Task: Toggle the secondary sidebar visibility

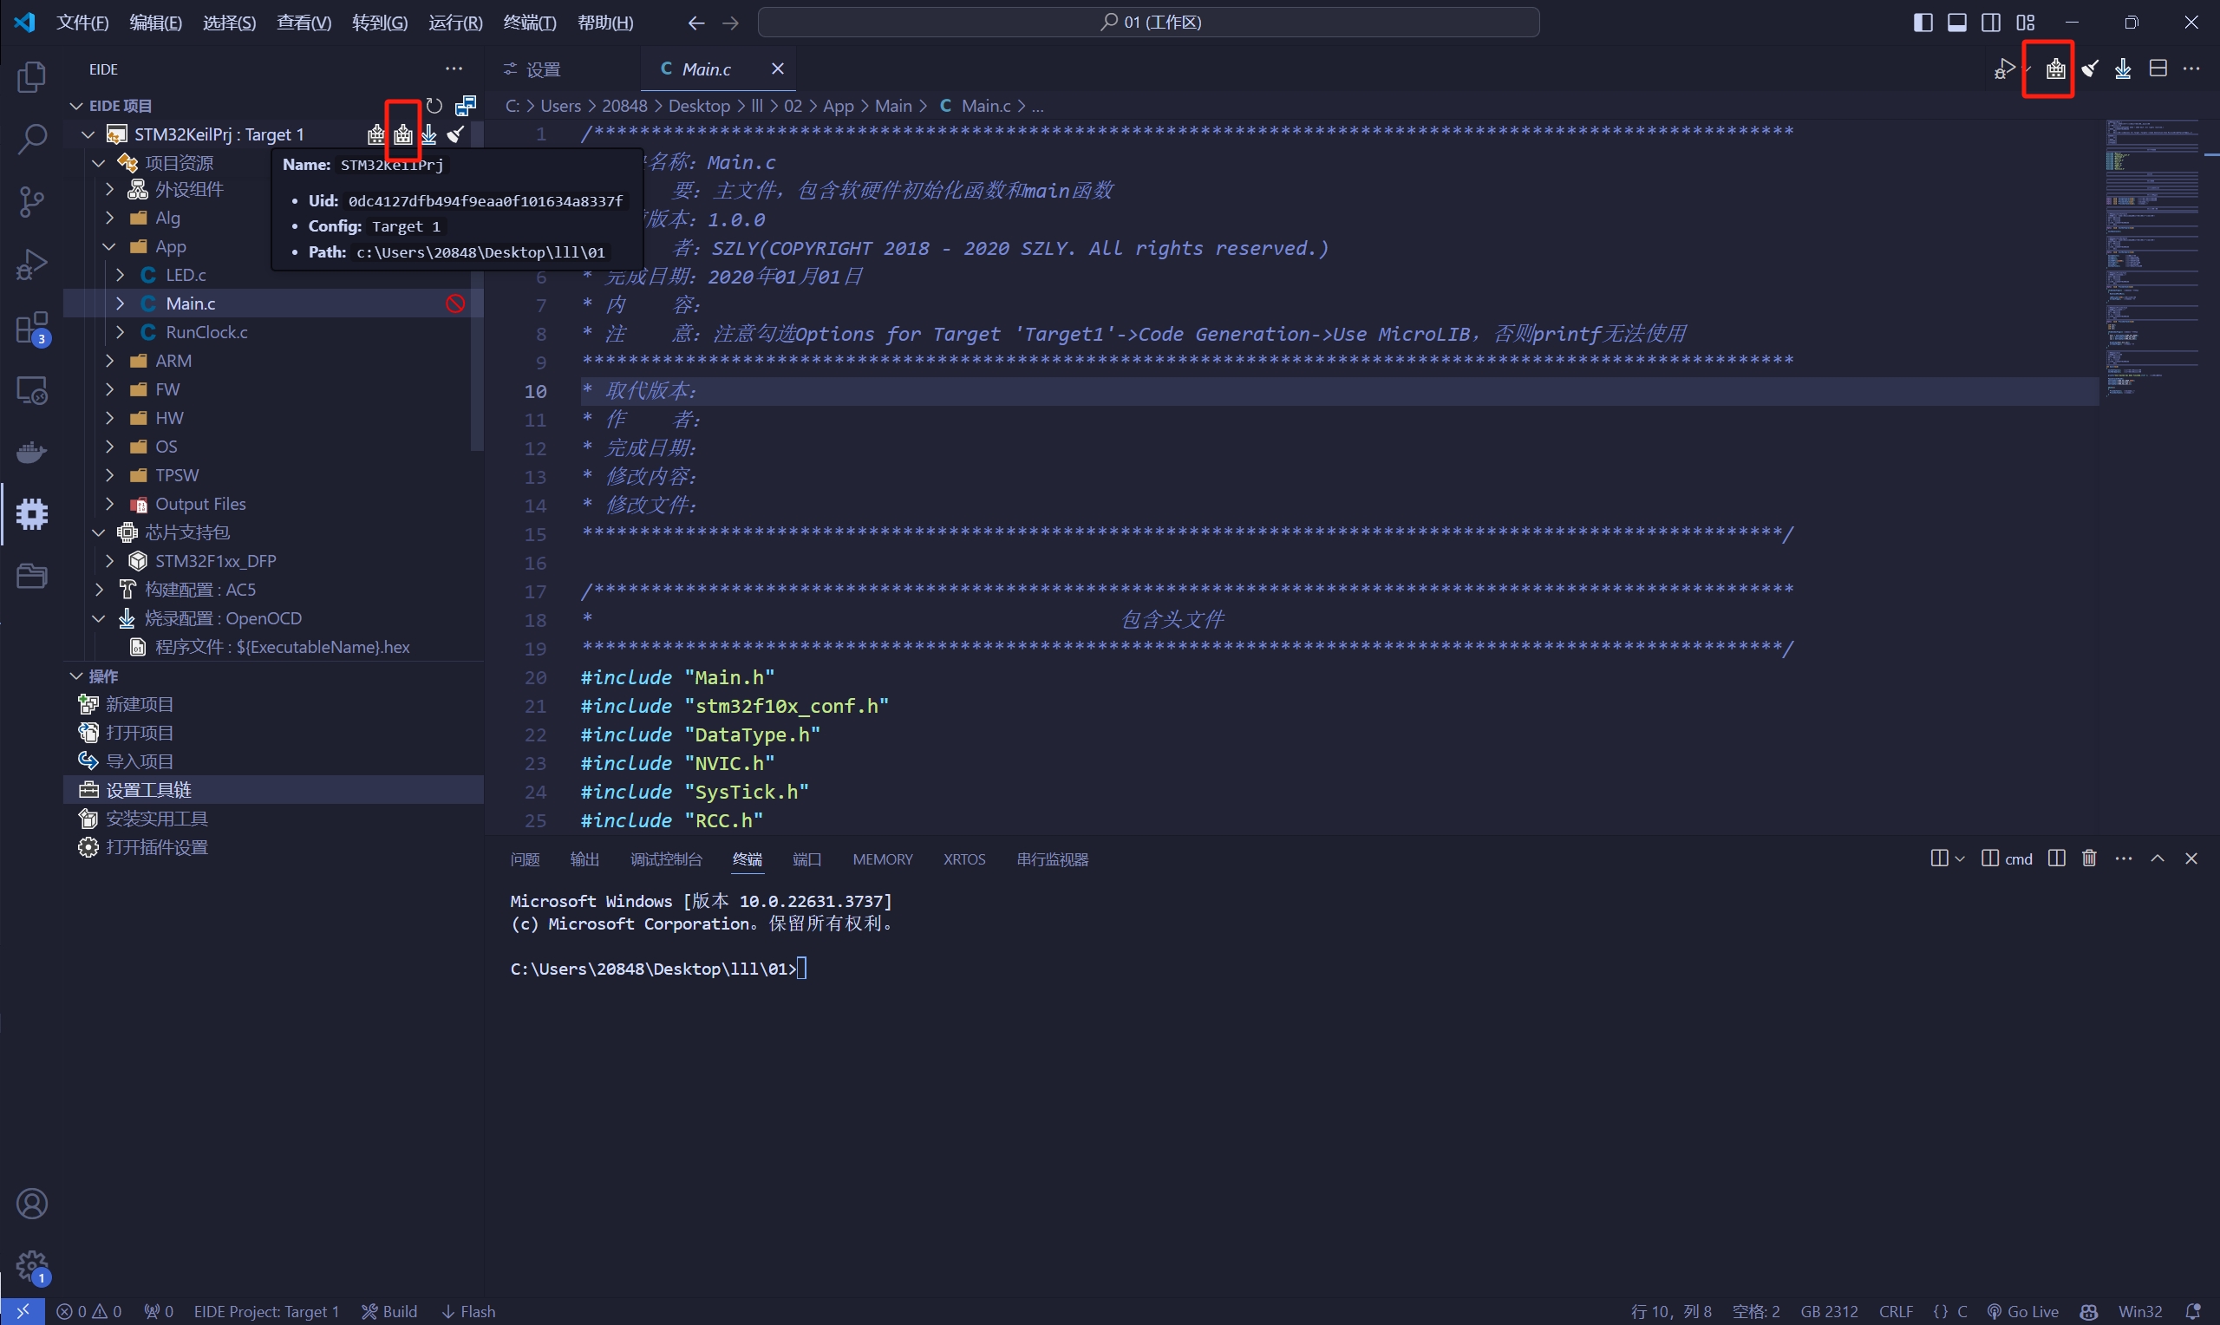Action: [1991, 23]
